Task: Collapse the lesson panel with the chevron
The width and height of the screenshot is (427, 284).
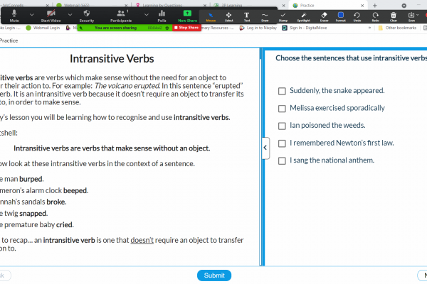Action: click(265, 148)
